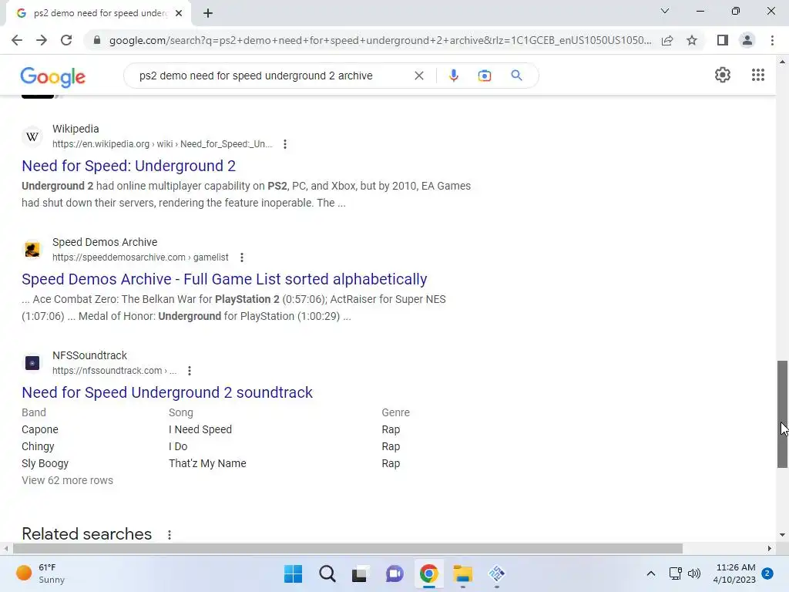Select the 'That'z My Name' song cell

(207, 463)
